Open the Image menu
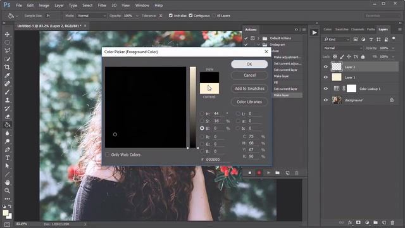405x228 pixels. coord(44,5)
